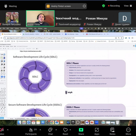
Task: Switch to the Security diagram page tab
Action: point(11,119)
